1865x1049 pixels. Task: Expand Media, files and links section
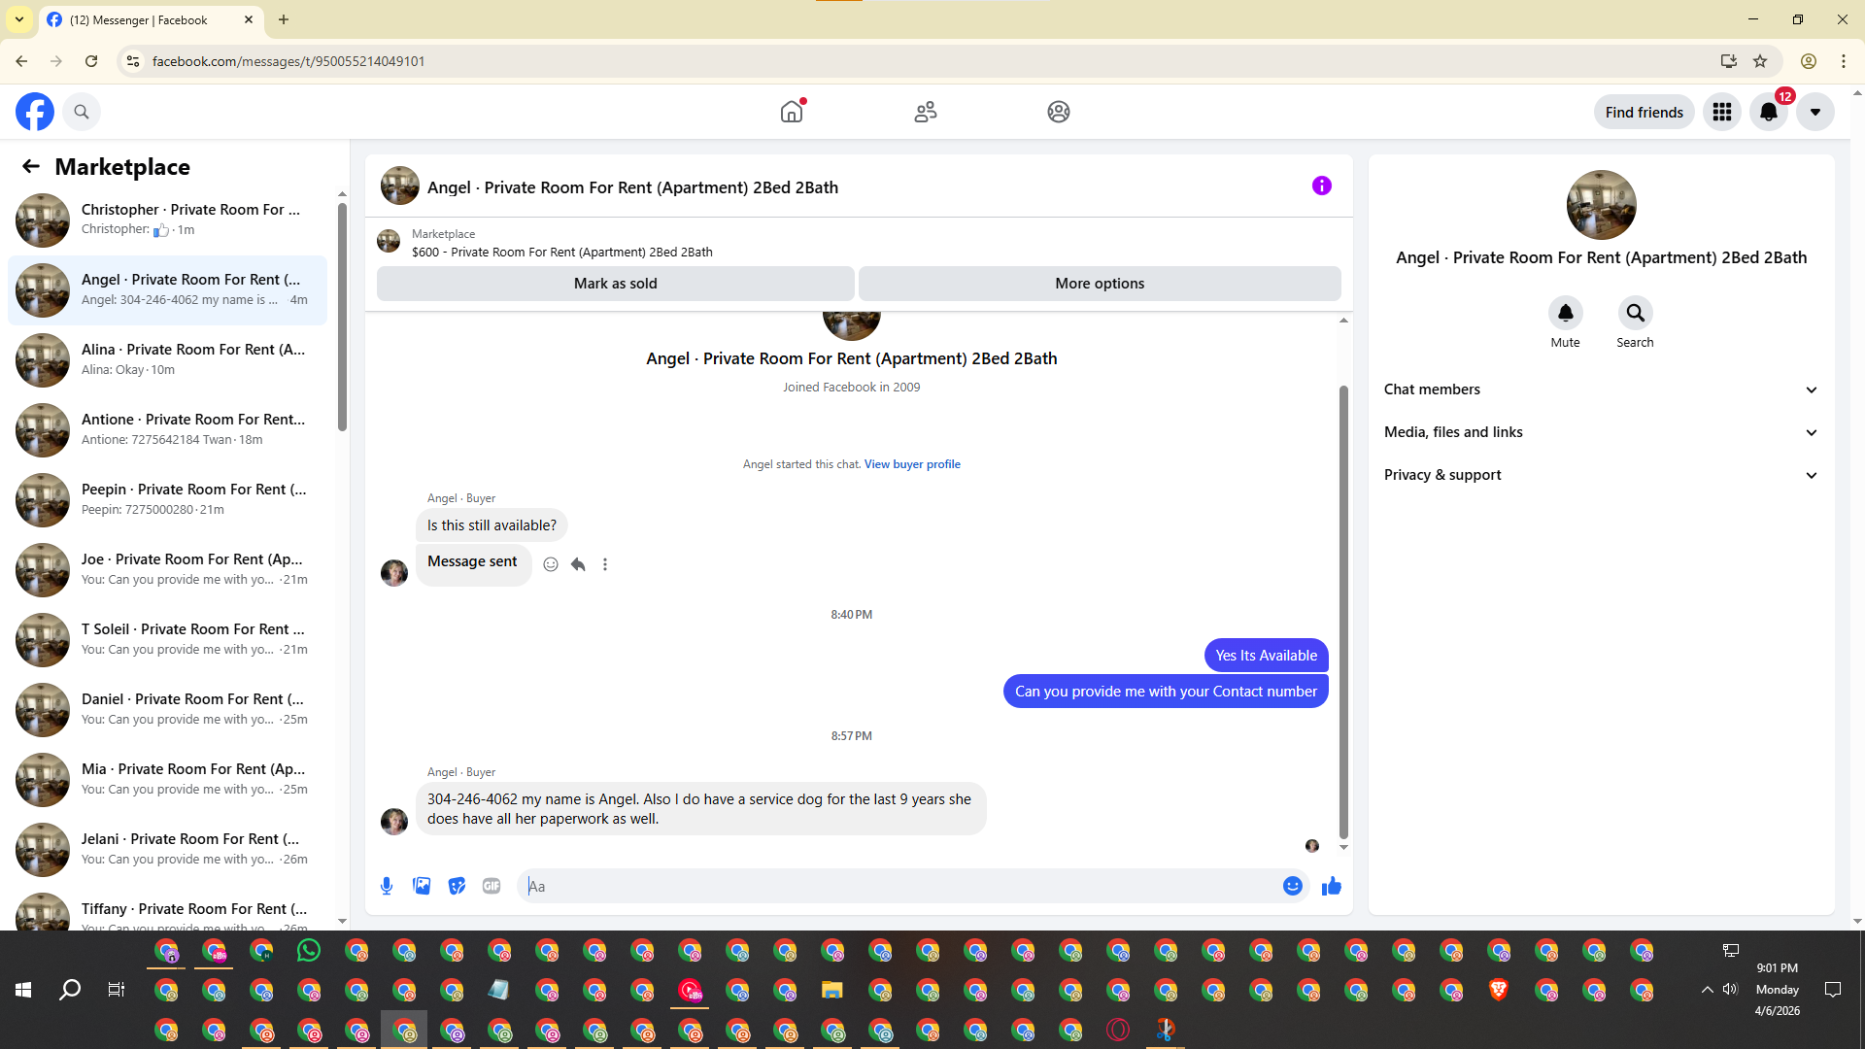coord(1601,432)
